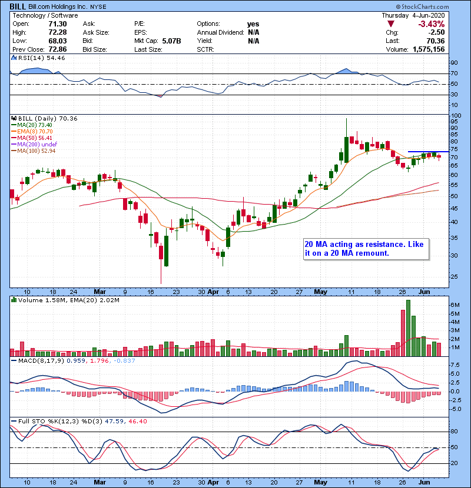Screen dimensions: 471x488
Task: Click the Mkt Cap value 5.07B
Action: pyautogui.click(x=171, y=41)
